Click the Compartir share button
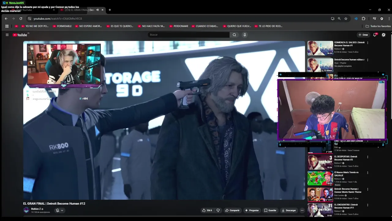Screen dimensions: 392x221 click(x=232, y=210)
